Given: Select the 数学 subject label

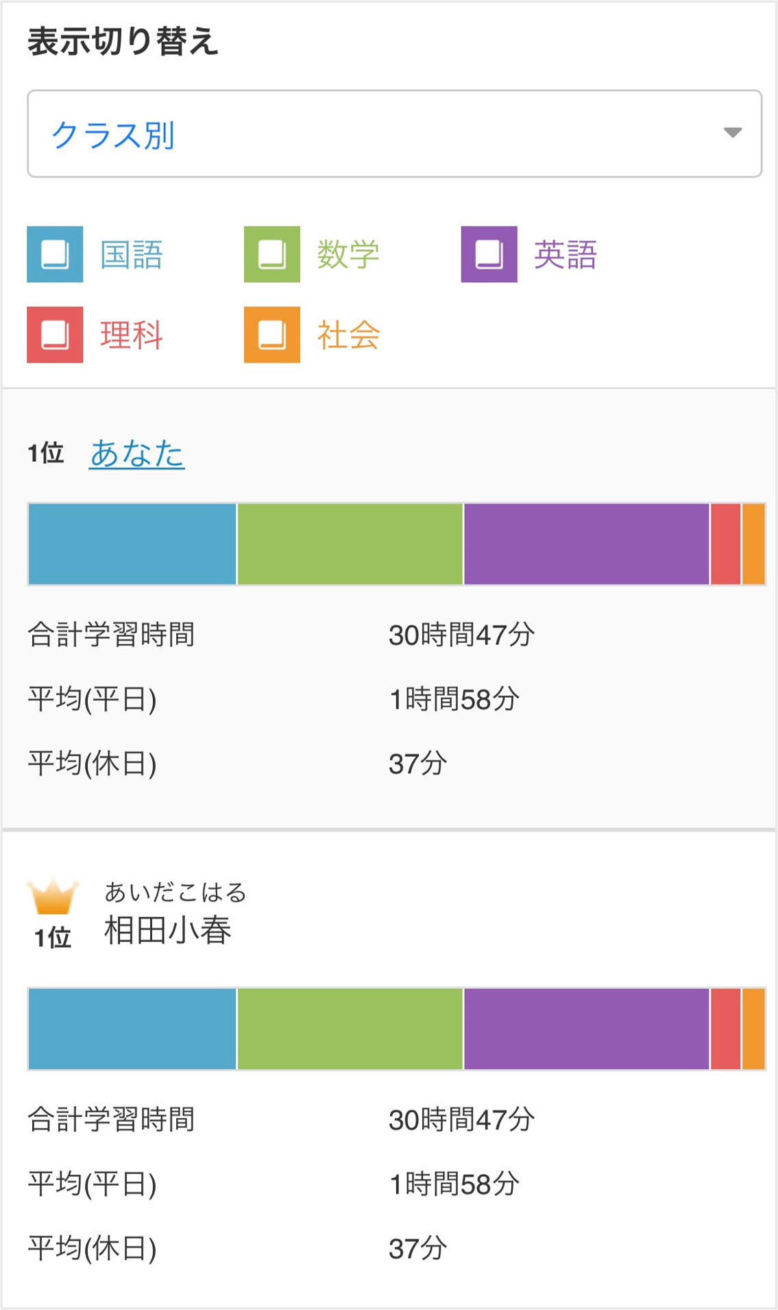Looking at the screenshot, I should pos(348,255).
